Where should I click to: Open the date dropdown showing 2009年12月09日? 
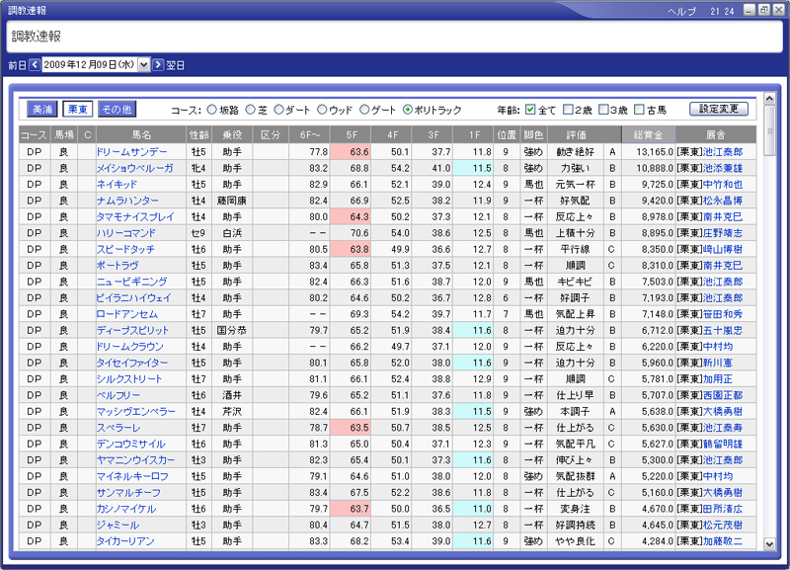coord(144,65)
